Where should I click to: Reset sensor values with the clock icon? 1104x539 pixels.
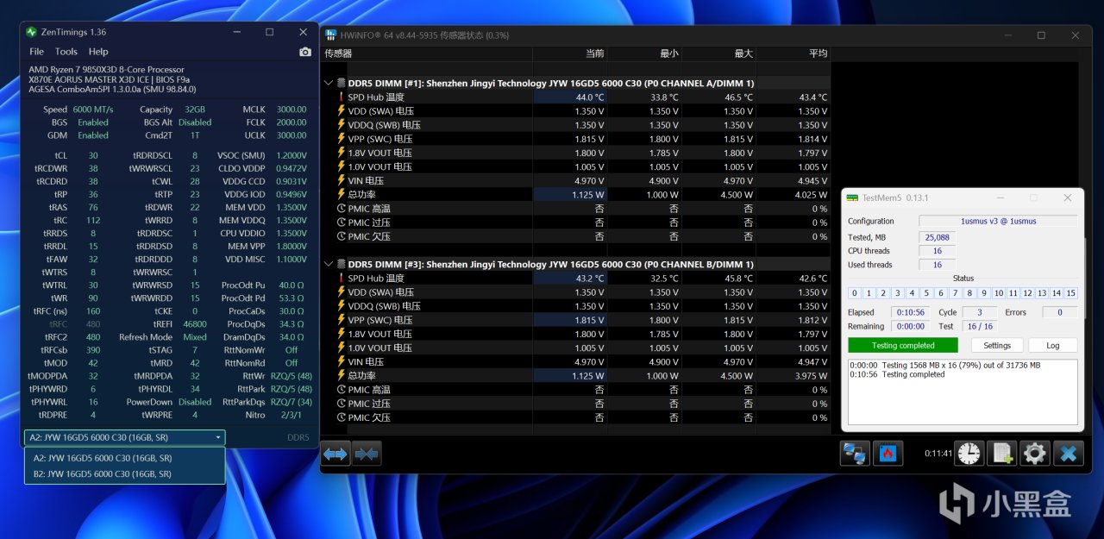(x=969, y=454)
